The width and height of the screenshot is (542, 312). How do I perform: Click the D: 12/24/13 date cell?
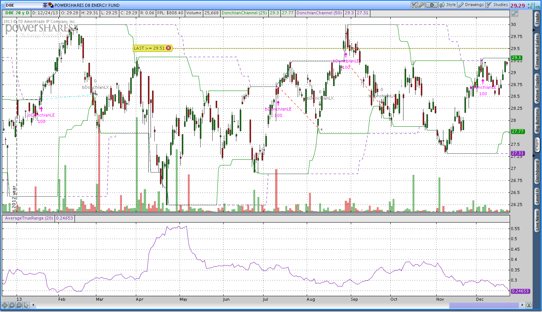pos(44,13)
